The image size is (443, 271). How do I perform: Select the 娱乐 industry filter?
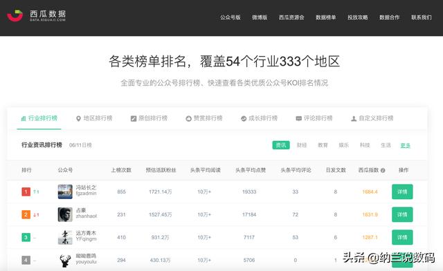coord(343,145)
